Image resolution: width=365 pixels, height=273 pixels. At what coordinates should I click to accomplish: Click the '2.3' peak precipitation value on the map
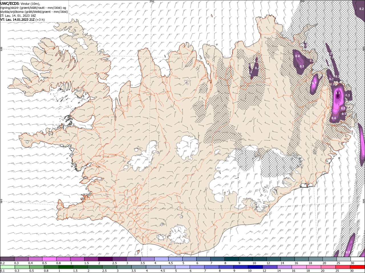coord(338,93)
